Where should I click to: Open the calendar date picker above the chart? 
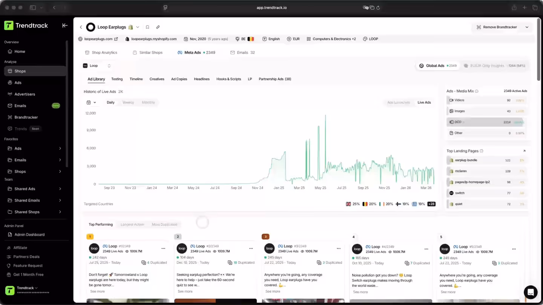pos(90,102)
